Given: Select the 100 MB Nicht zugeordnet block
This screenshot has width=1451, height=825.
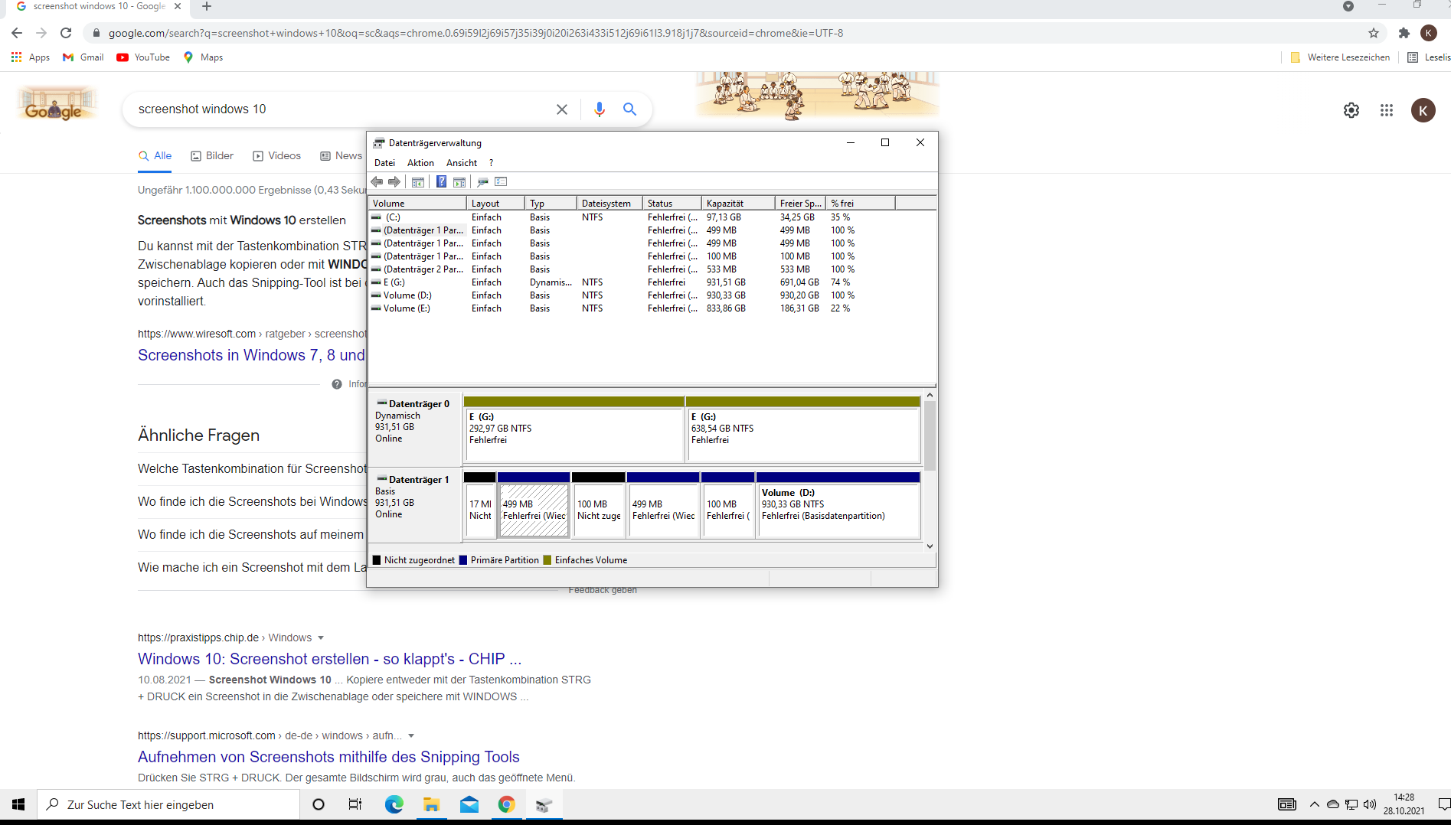Looking at the screenshot, I should point(598,505).
